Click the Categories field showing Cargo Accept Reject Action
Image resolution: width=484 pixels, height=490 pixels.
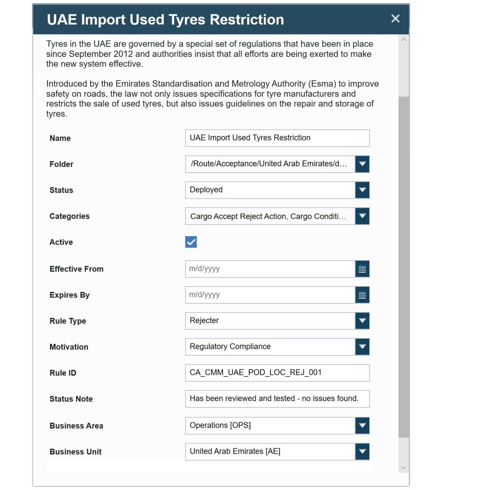pos(270,216)
